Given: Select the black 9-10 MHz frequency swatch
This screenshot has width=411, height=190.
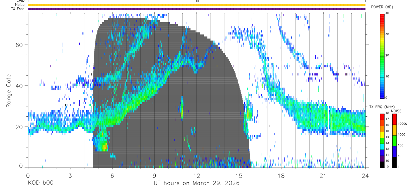Looking at the screenshot, I should point(382,164).
